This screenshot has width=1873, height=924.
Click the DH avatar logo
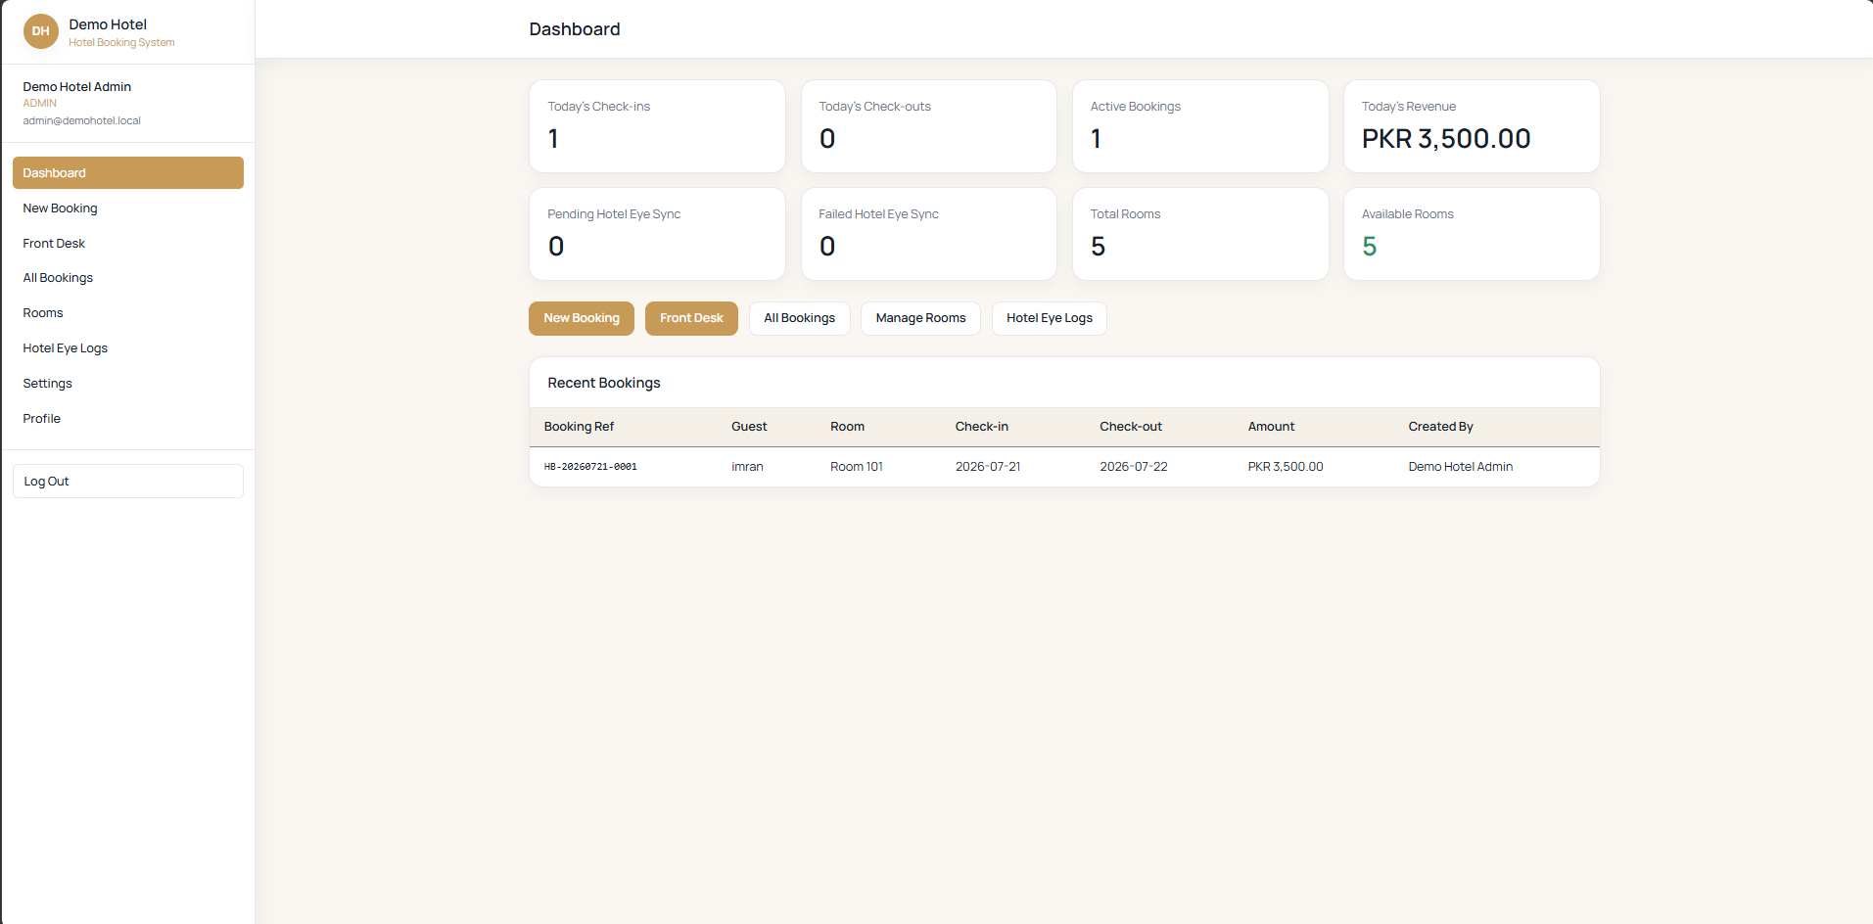(40, 31)
